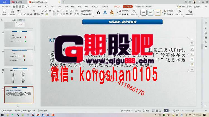209x117 pixels.
Task: Add a new slide with plus button
Action: point(18,106)
